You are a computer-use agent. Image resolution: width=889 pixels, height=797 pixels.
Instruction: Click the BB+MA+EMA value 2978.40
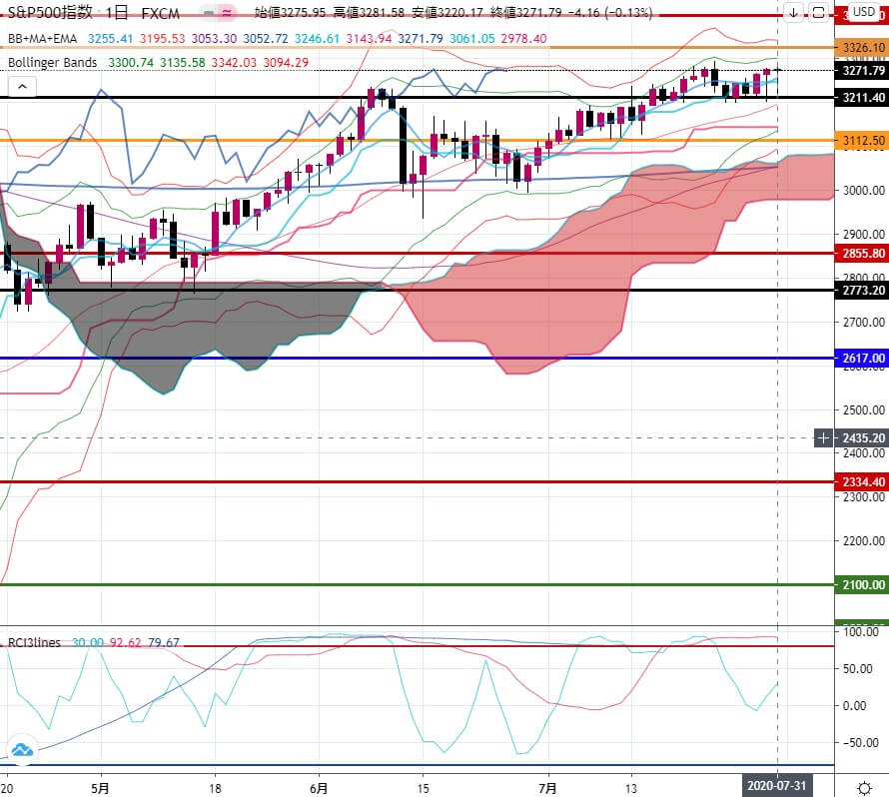[x=523, y=39]
